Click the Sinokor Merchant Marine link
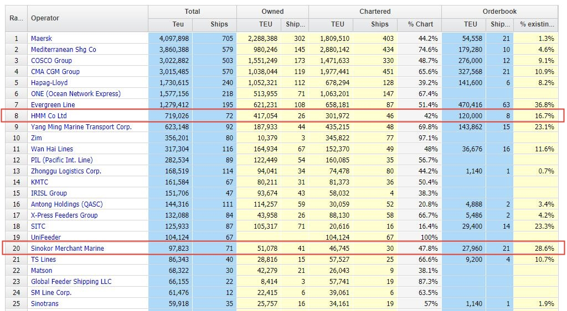The width and height of the screenshot is (567, 311). click(x=67, y=249)
